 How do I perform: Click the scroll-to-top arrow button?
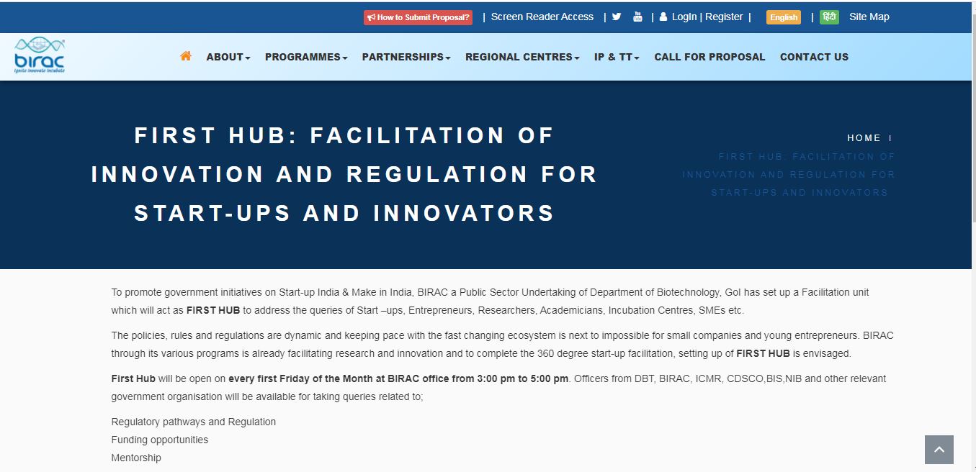pyautogui.click(x=939, y=450)
